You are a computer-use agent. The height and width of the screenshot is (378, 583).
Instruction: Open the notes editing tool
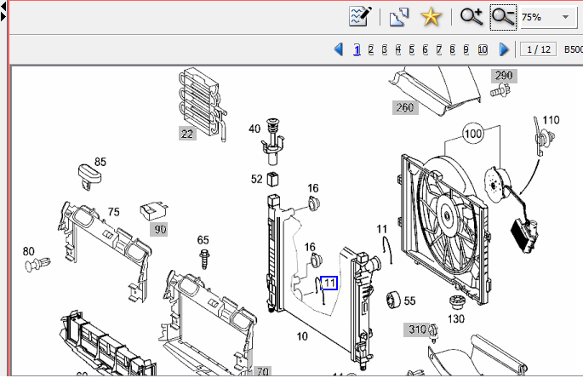point(360,16)
